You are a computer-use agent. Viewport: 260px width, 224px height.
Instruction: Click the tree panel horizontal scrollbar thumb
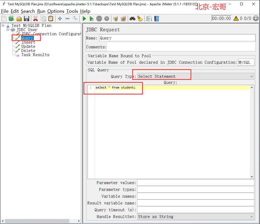click(x=37, y=221)
